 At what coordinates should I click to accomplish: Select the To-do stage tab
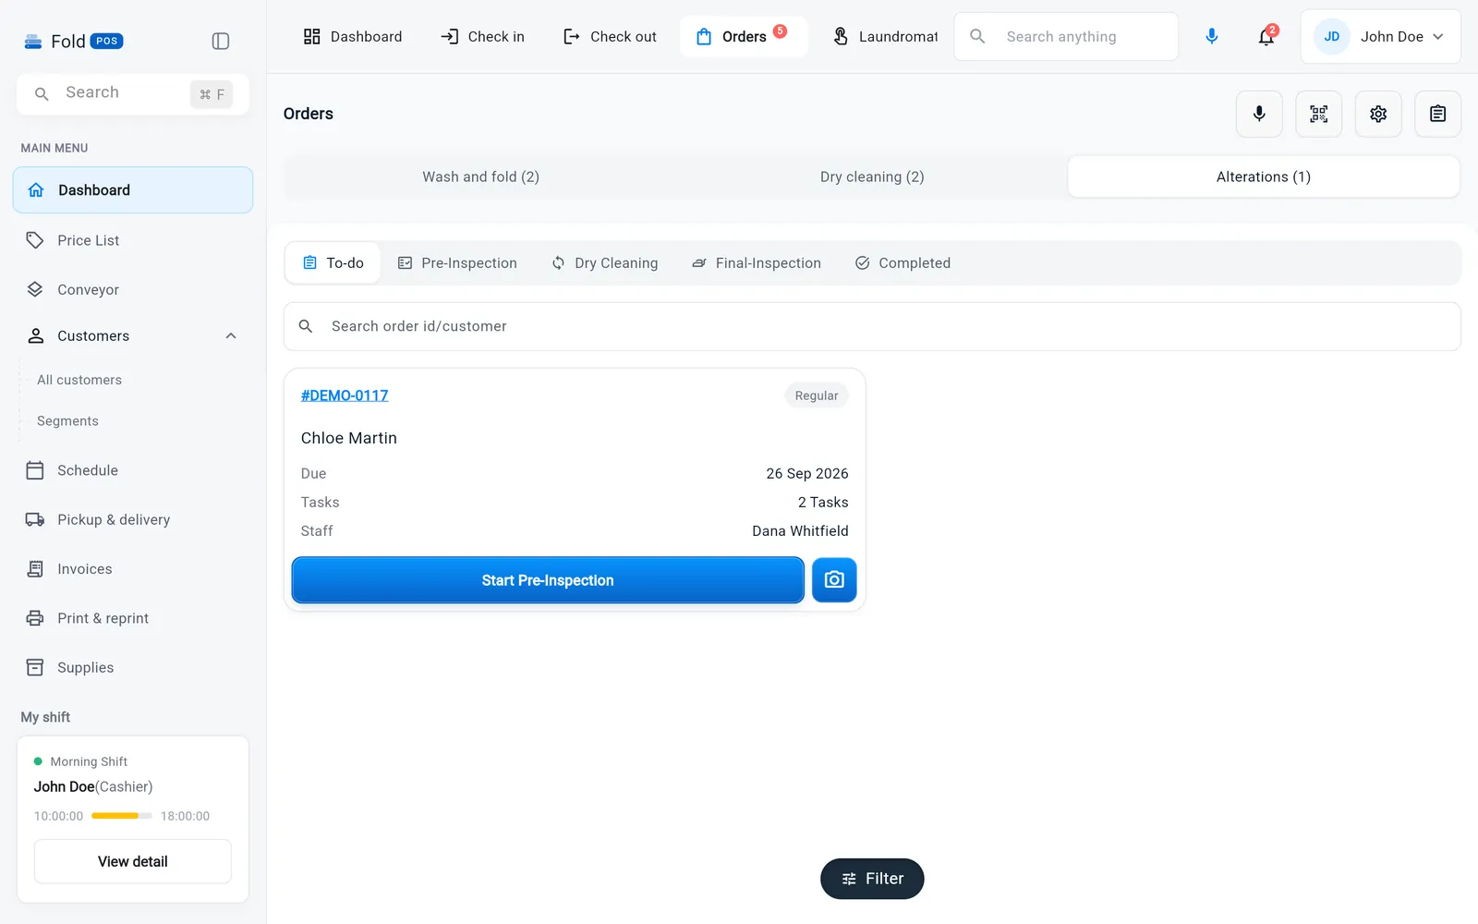[x=333, y=263]
